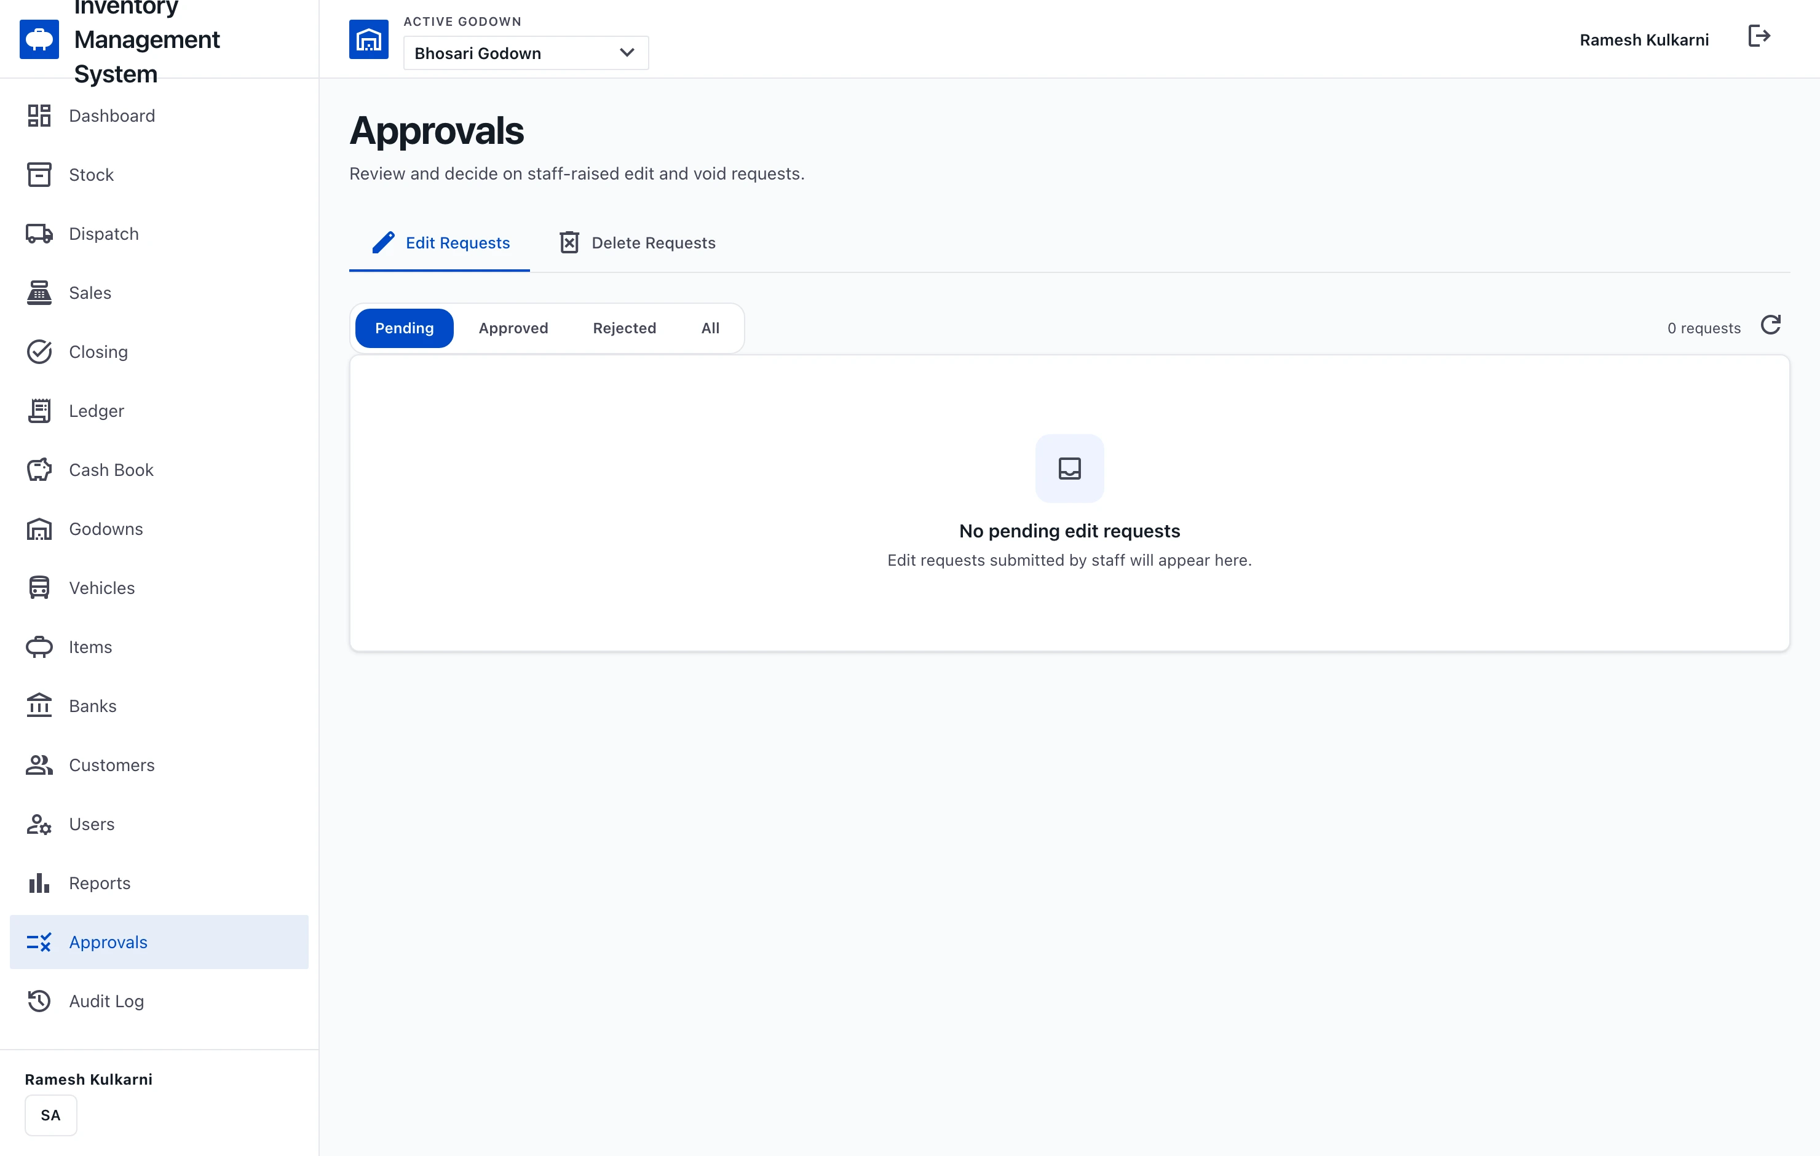Viewport: 1820px width, 1156px height.
Task: Switch filter to Approved requests
Action: click(x=513, y=328)
